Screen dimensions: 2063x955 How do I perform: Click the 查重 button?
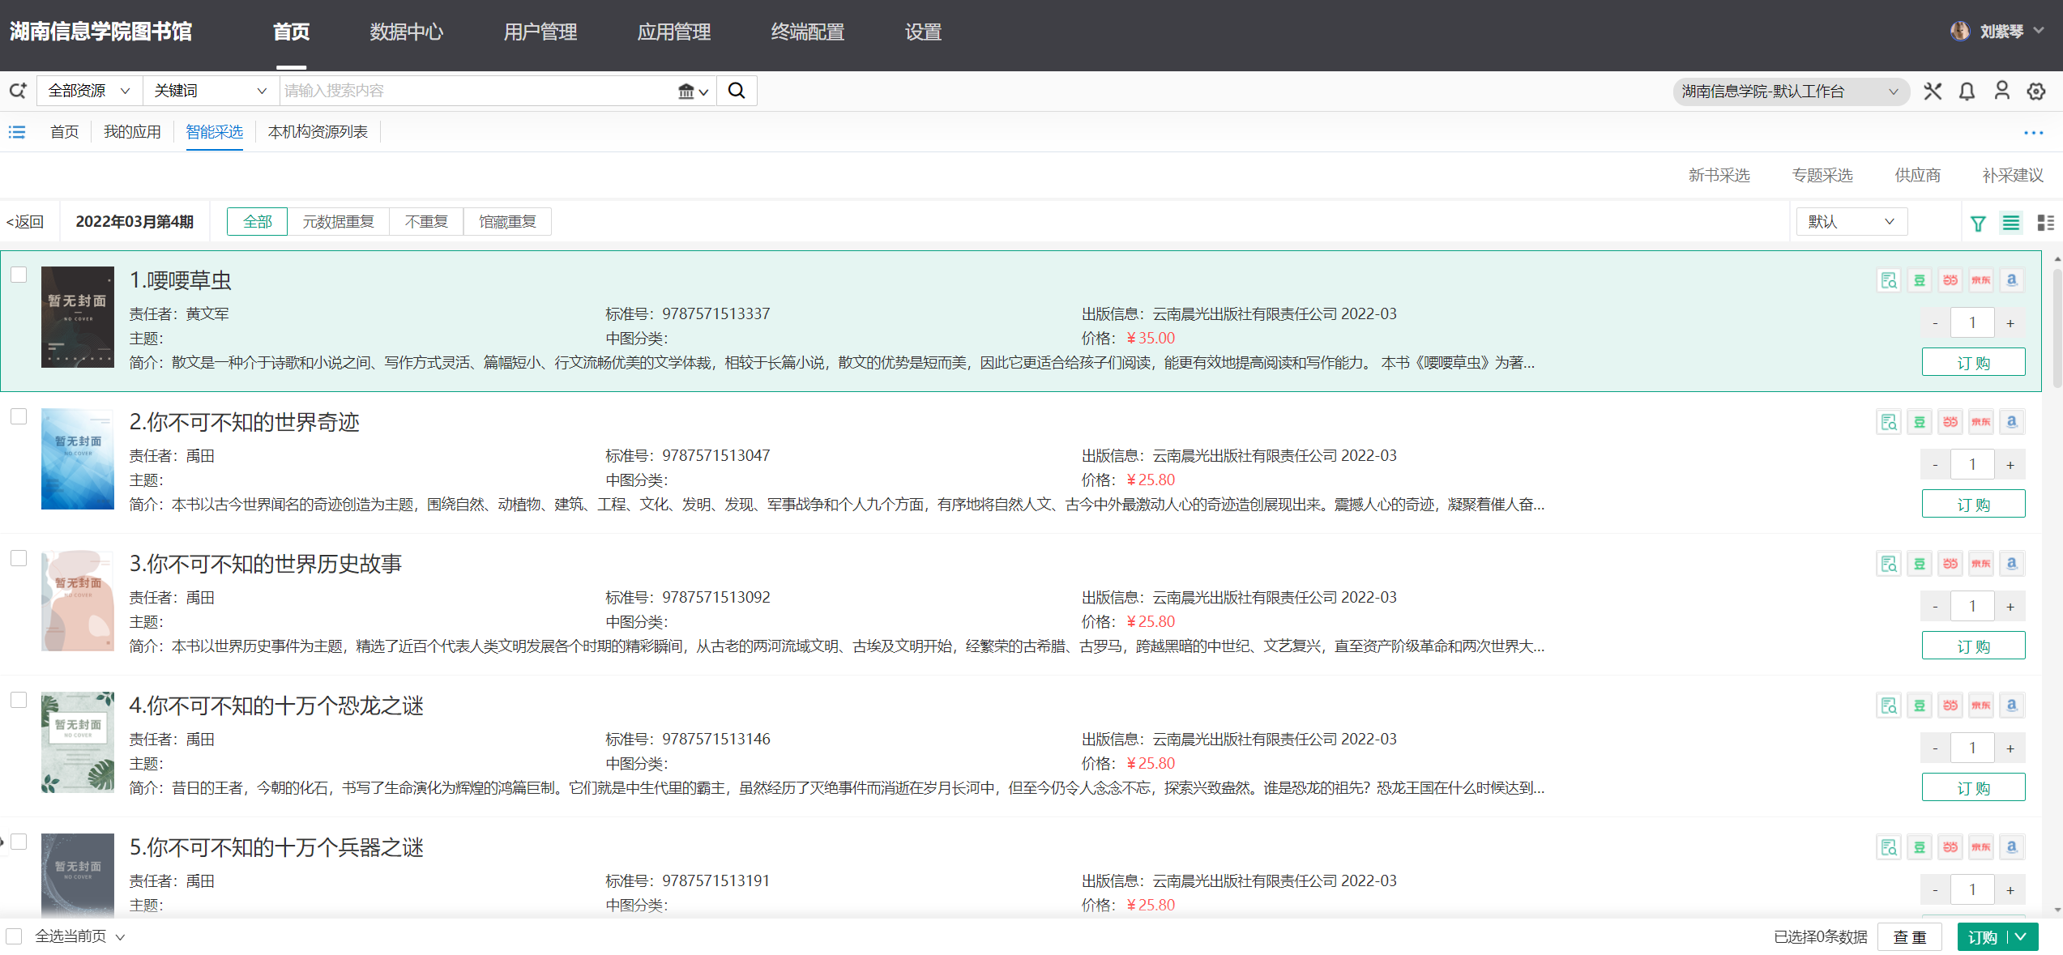[x=1909, y=937]
